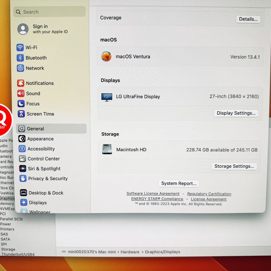This screenshot has width=271, height=271.
Task: Select PCI in System Report sidebar
Action: [x=3, y=214]
